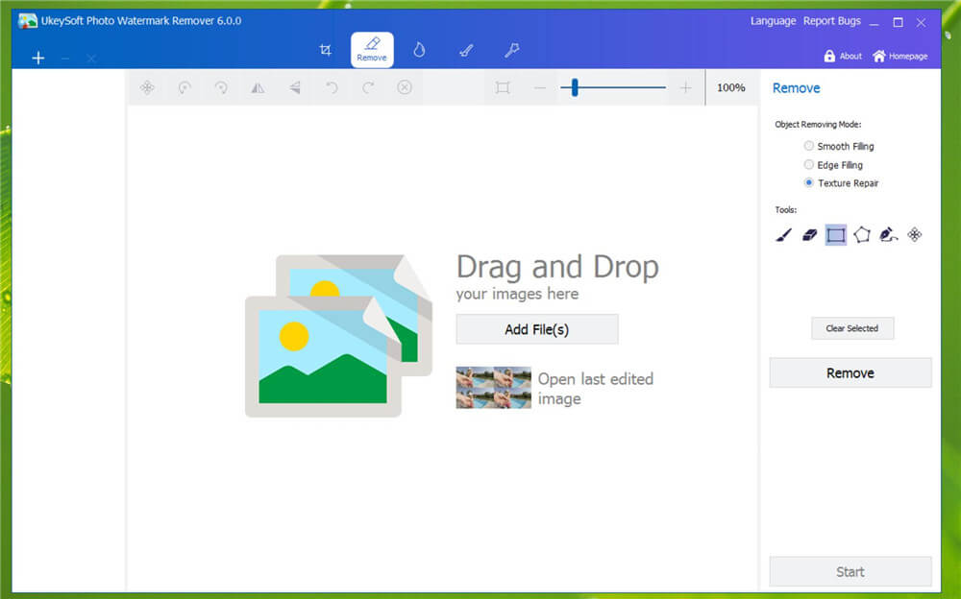Select the brush selection tool
This screenshot has width=961, height=599.
tap(783, 234)
